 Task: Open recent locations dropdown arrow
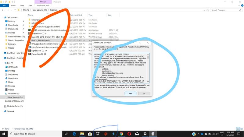[12, 10]
